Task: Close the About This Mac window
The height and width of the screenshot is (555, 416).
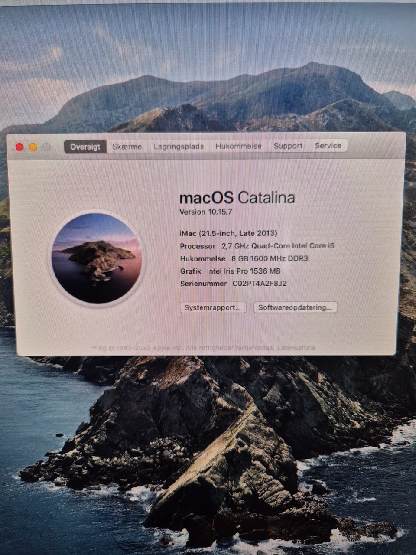Action: [x=19, y=147]
